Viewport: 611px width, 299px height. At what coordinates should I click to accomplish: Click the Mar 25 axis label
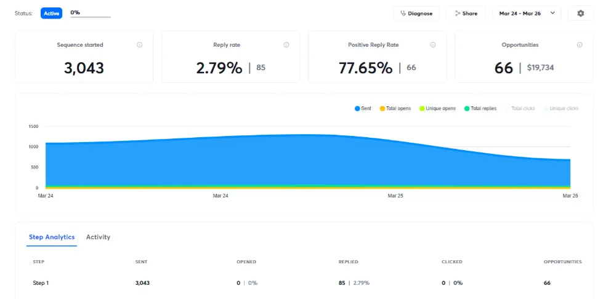[395, 196]
